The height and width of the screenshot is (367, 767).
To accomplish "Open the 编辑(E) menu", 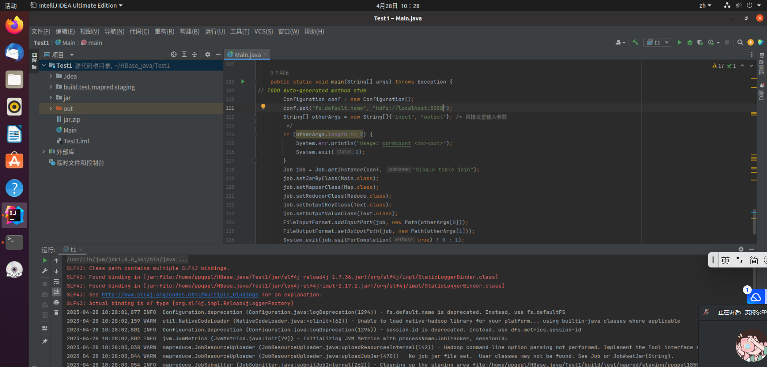I will [65, 31].
